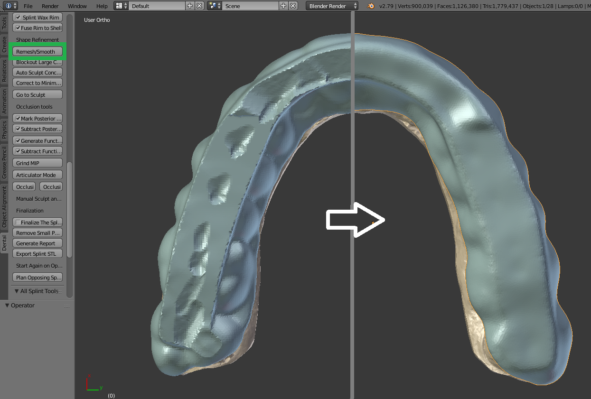Click the Export Splint STL button
This screenshot has height=399, width=591.
tap(38, 254)
